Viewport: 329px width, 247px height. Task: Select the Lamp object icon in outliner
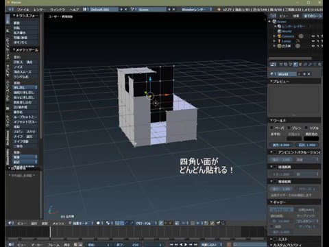[279, 41]
